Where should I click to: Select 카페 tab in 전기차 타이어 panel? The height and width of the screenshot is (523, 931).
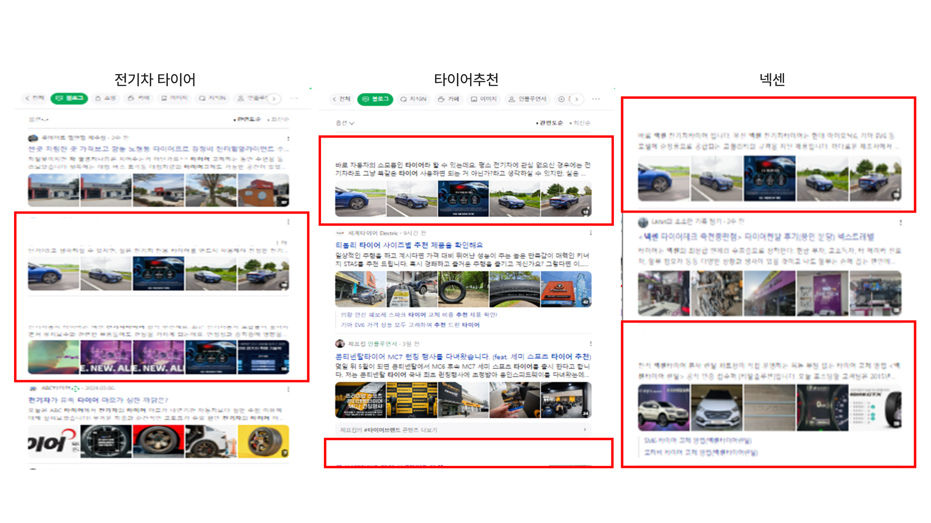139,98
